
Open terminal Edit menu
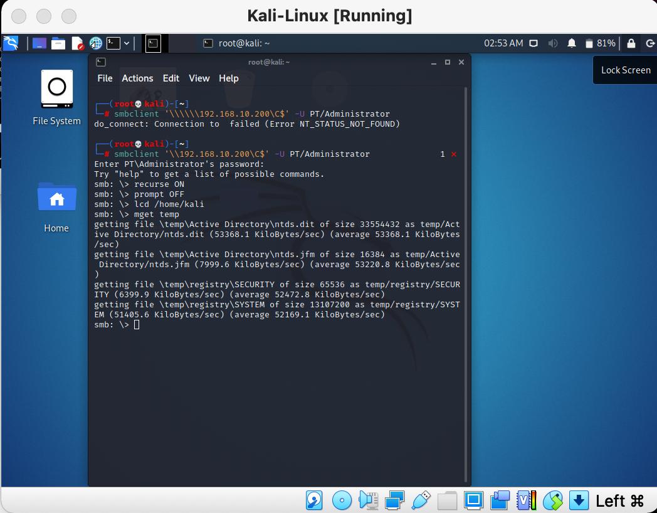171,78
